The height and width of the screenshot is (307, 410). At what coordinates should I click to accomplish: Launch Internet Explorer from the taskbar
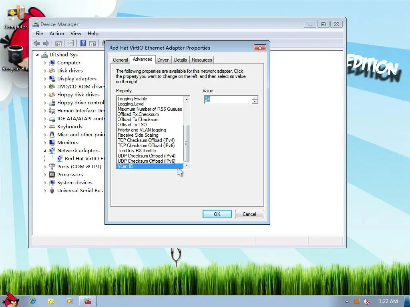33,301
